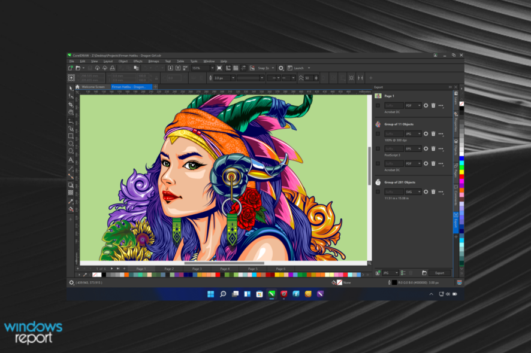
Task: Open settings for the SVG export entry
Action: tap(426, 192)
